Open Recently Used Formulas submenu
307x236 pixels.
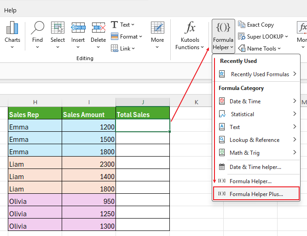[x=256, y=74]
